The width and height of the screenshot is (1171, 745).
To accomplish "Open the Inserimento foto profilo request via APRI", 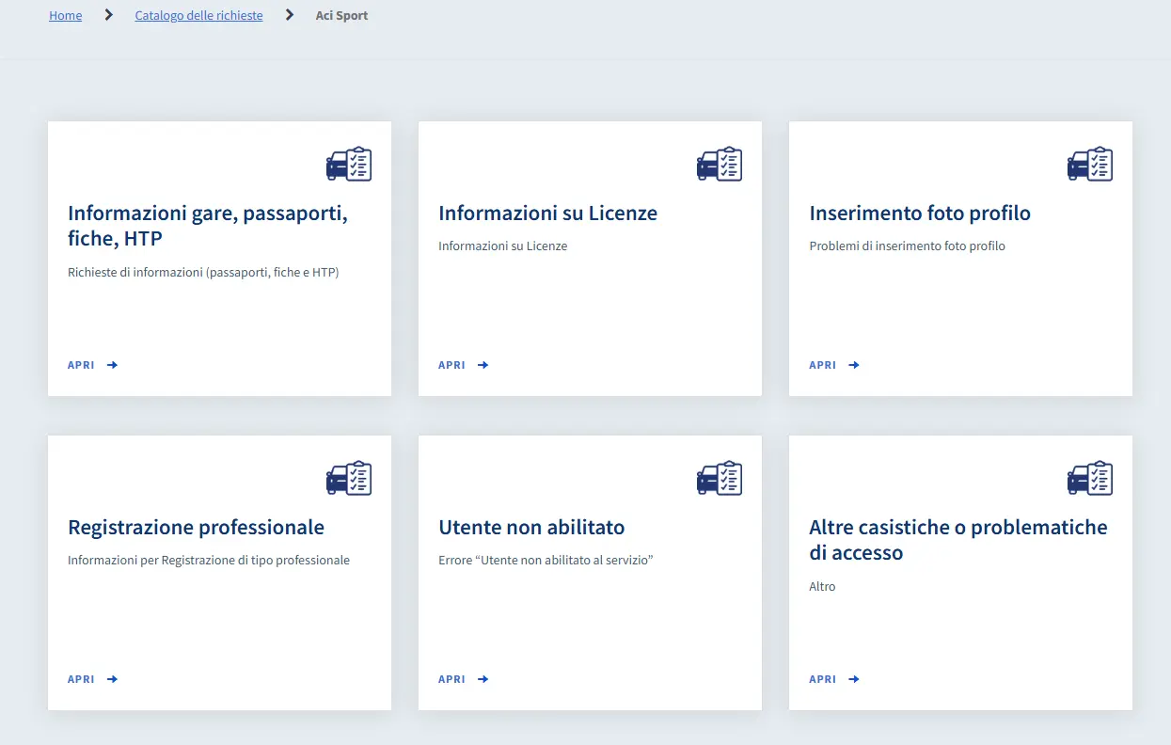I will (834, 365).
